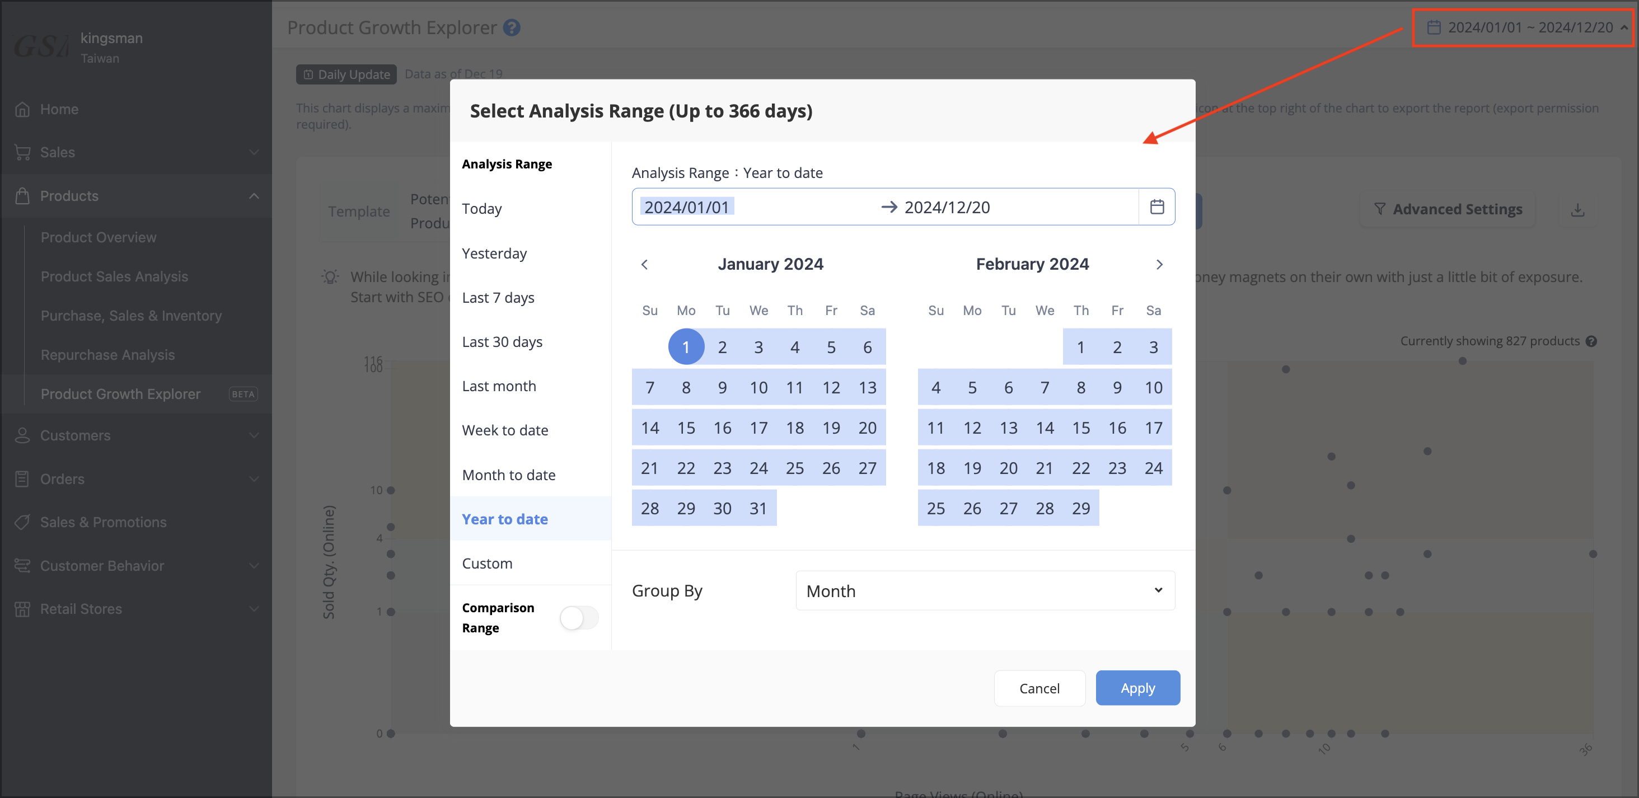Toggle the Comparison Range switch

579,617
